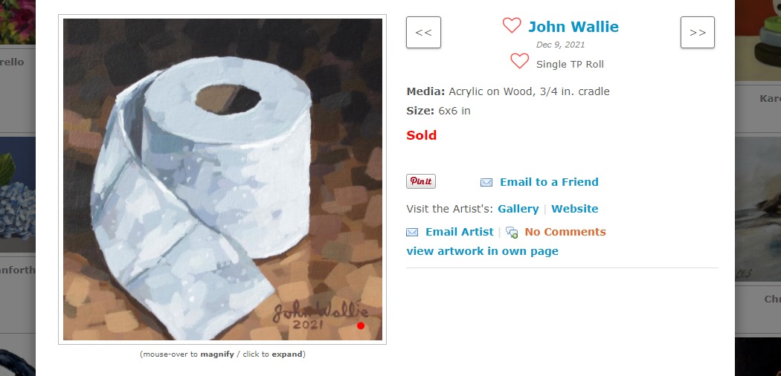781x376 pixels.
Task: Click the top-right stacked objects thumbnail
Action: click(x=758, y=40)
